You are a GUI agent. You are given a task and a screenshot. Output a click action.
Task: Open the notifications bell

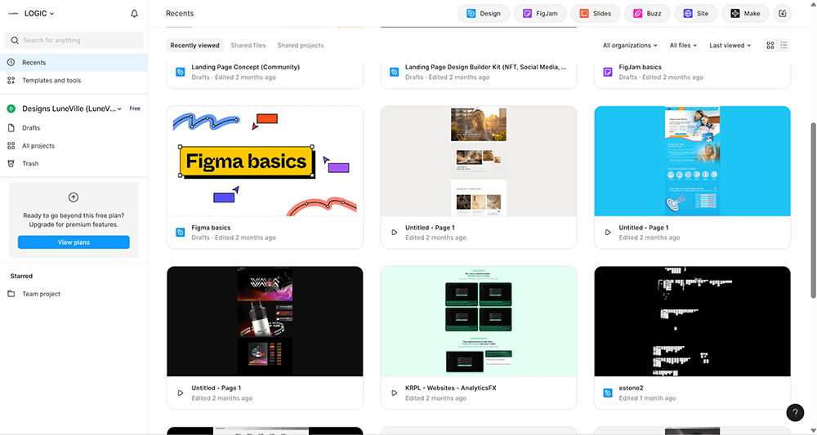click(135, 14)
